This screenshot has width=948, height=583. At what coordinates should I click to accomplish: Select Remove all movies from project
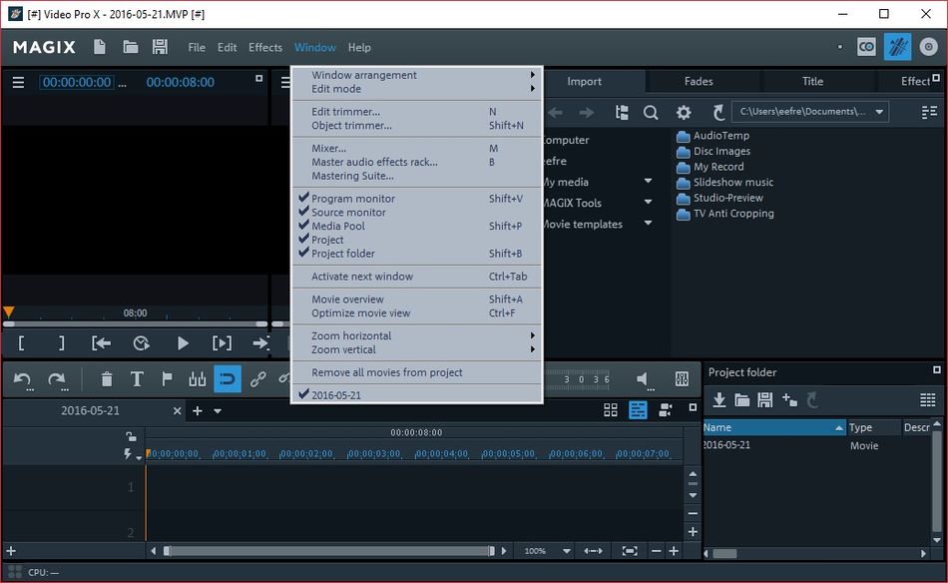pyautogui.click(x=387, y=372)
